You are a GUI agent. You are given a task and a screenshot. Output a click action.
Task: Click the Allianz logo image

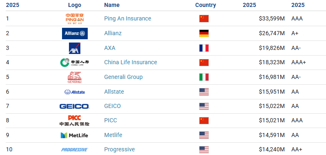[75, 34]
